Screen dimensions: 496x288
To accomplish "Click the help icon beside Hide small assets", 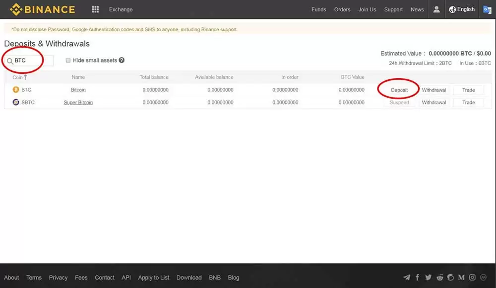I will [x=122, y=60].
